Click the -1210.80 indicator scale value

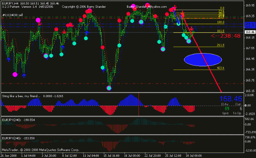click(x=250, y=150)
